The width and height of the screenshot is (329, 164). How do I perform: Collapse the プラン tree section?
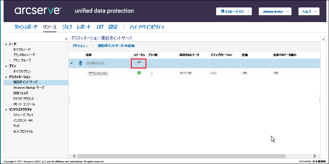click(x=6, y=66)
